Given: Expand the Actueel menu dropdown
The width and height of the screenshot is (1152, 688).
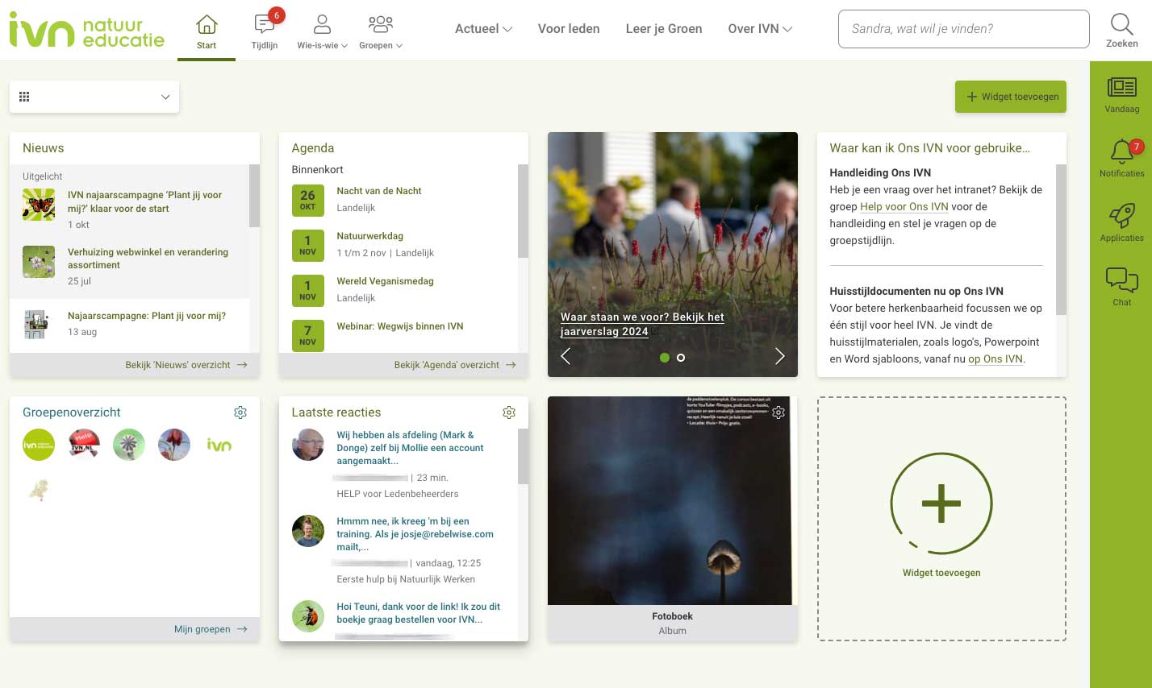Looking at the screenshot, I should click(x=483, y=29).
